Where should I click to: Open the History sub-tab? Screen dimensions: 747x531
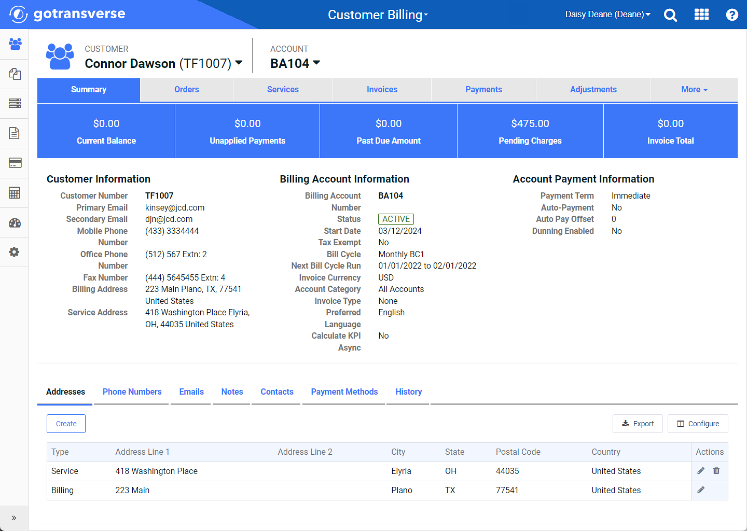(409, 392)
